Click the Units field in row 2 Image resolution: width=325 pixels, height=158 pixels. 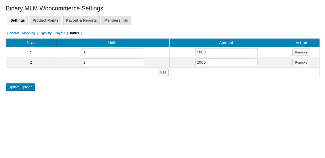(113, 62)
